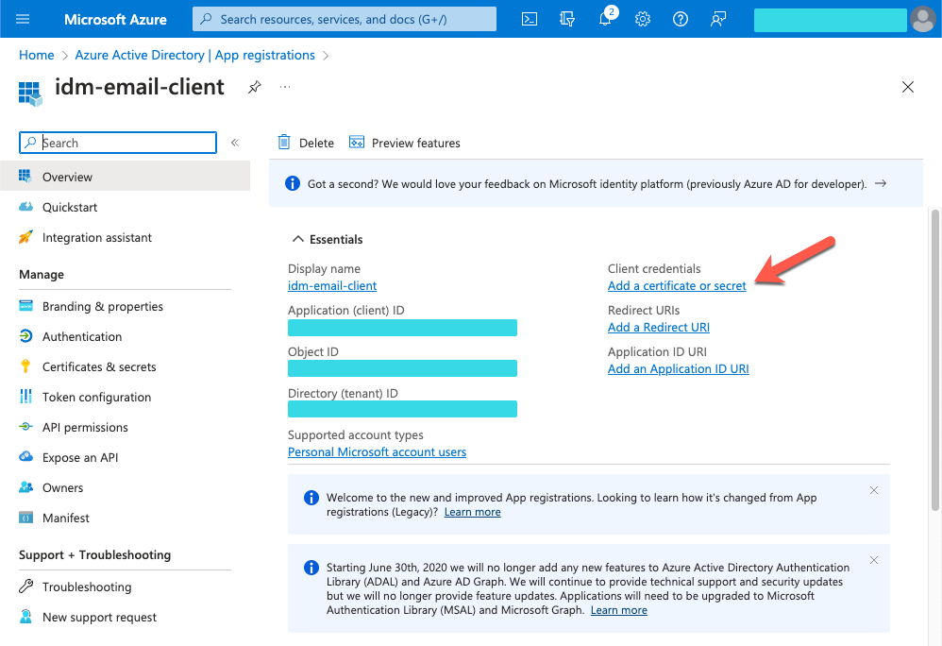Delete the app registration
The height and width of the screenshot is (646, 942).
pos(305,143)
